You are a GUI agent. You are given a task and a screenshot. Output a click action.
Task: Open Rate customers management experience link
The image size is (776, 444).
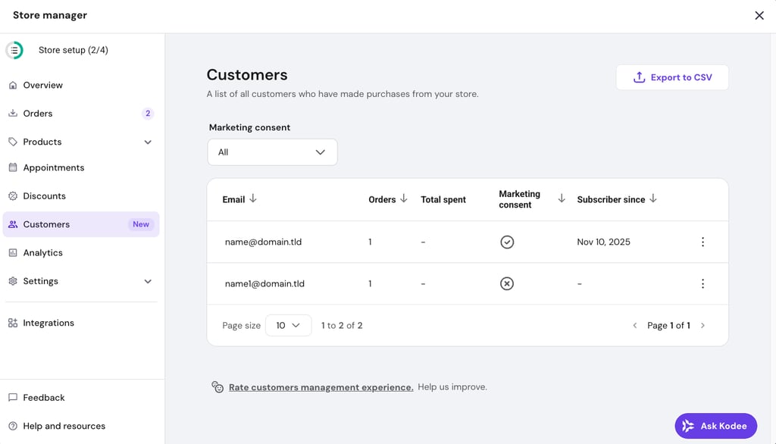pyautogui.click(x=321, y=387)
